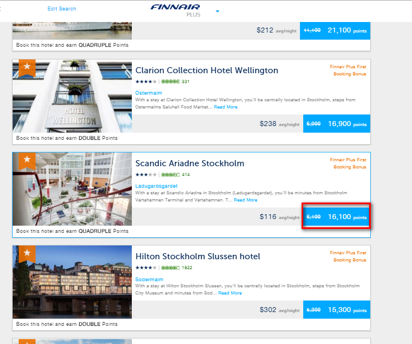Click Read More for Scandic Ariadne description
This screenshot has height=344, width=412.
[246, 200]
